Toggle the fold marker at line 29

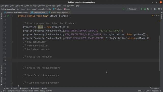click(12, 83)
